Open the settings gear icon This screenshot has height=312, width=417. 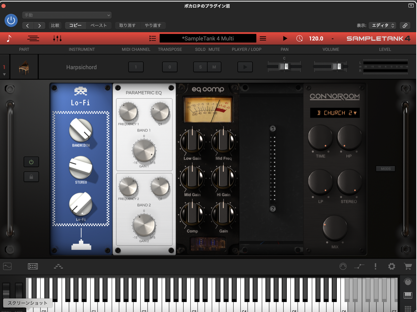(x=391, y=266)
